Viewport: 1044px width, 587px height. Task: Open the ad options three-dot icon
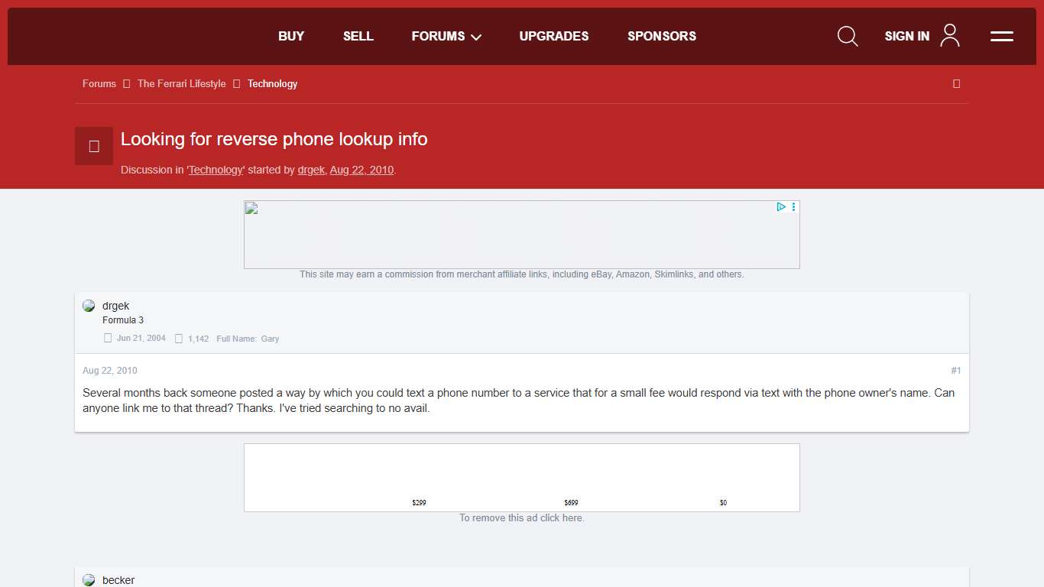[x=793, y=206]
